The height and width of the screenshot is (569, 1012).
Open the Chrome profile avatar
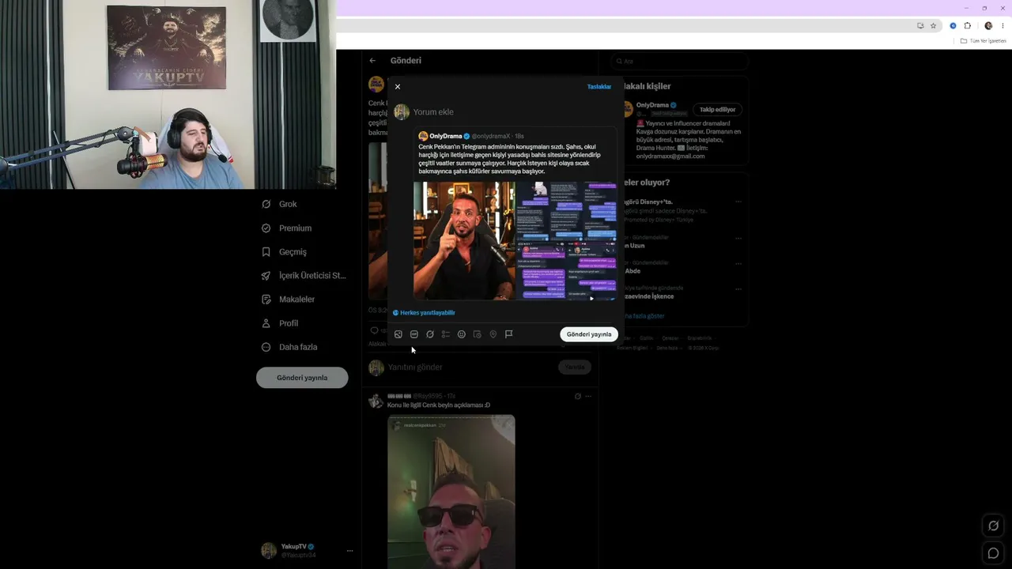click(988, 26)
